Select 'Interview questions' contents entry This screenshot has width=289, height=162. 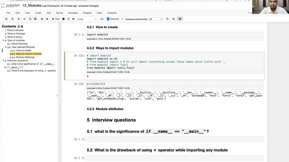[17, 60]
